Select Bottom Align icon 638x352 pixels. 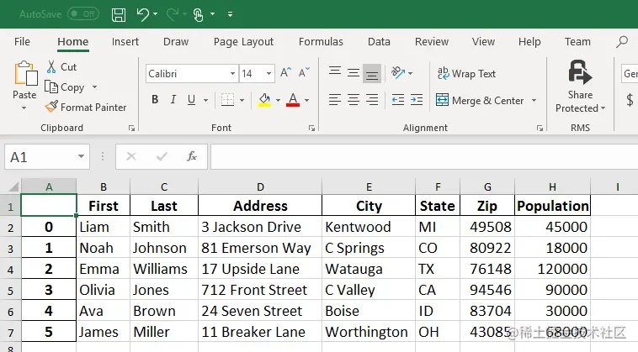pos(372,73)
